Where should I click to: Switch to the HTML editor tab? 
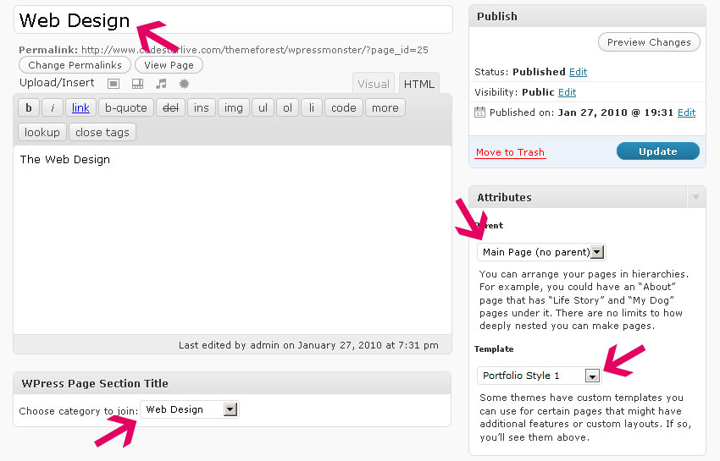pos(419,84)
